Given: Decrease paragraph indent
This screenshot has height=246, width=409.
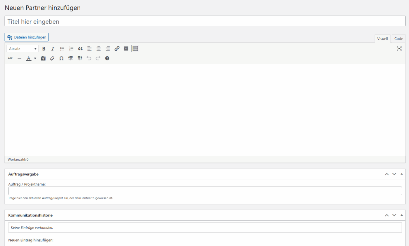Looking at the screenshot, I should 70,58.
